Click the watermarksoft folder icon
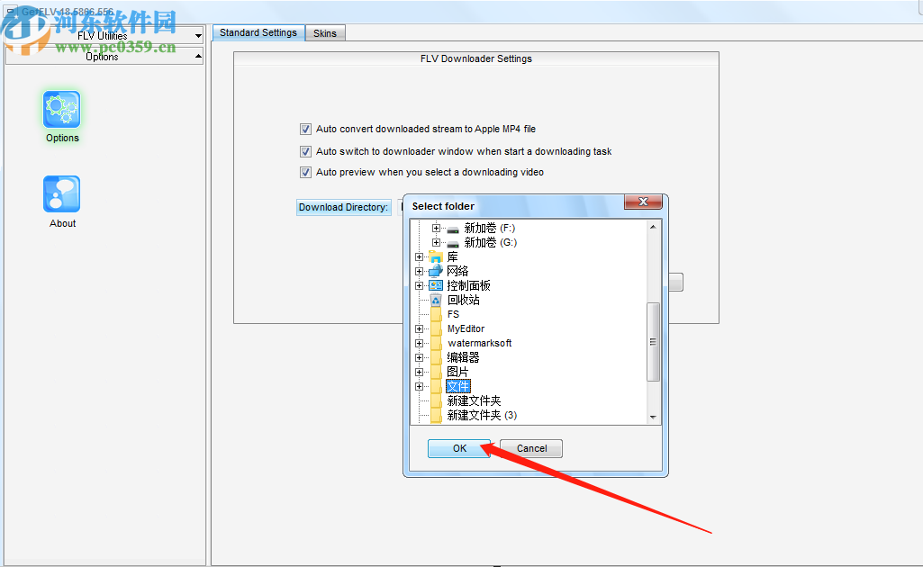923x567 pixels. (x=436, y=344)
